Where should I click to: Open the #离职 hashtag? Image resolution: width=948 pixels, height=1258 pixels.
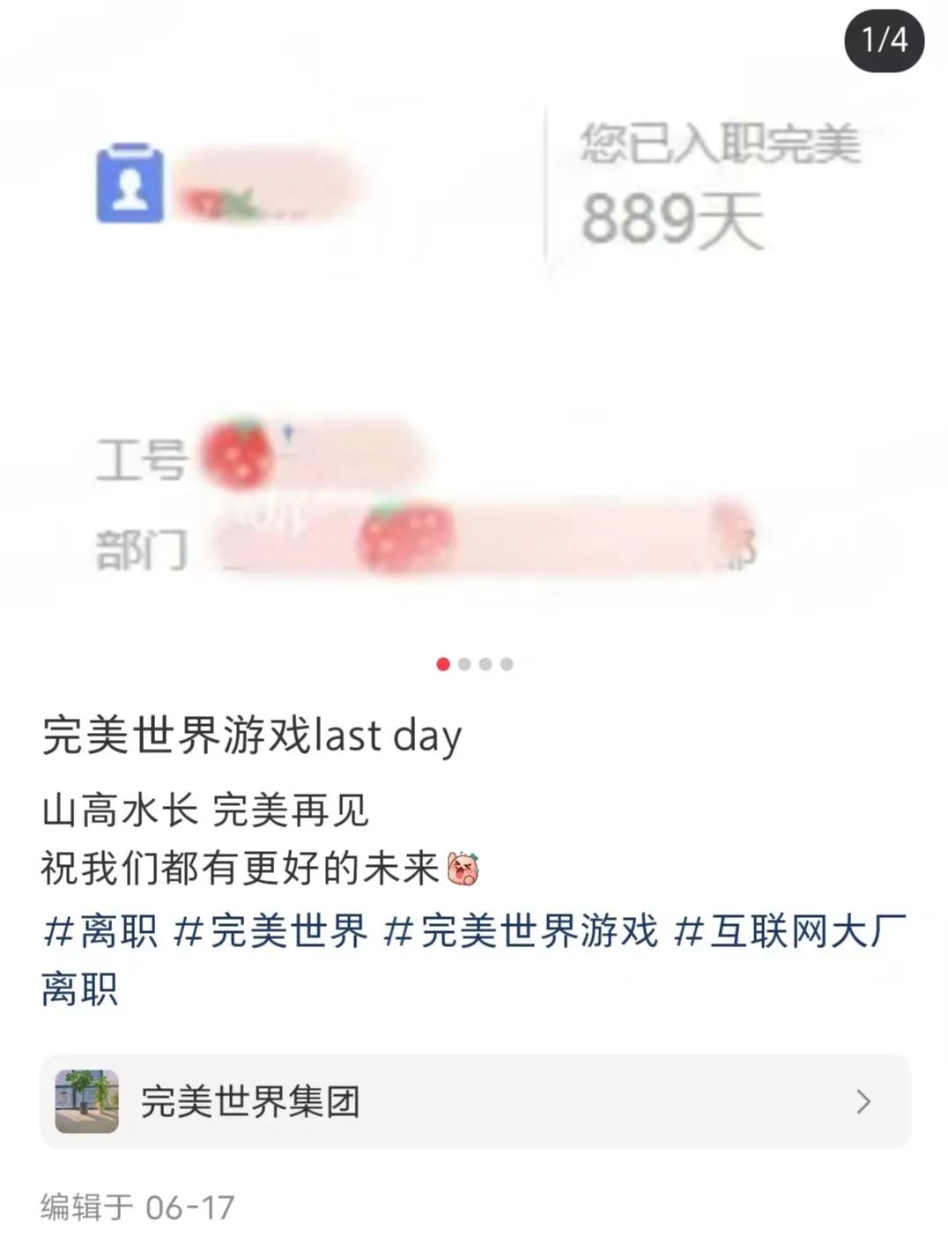click(100, 930)
